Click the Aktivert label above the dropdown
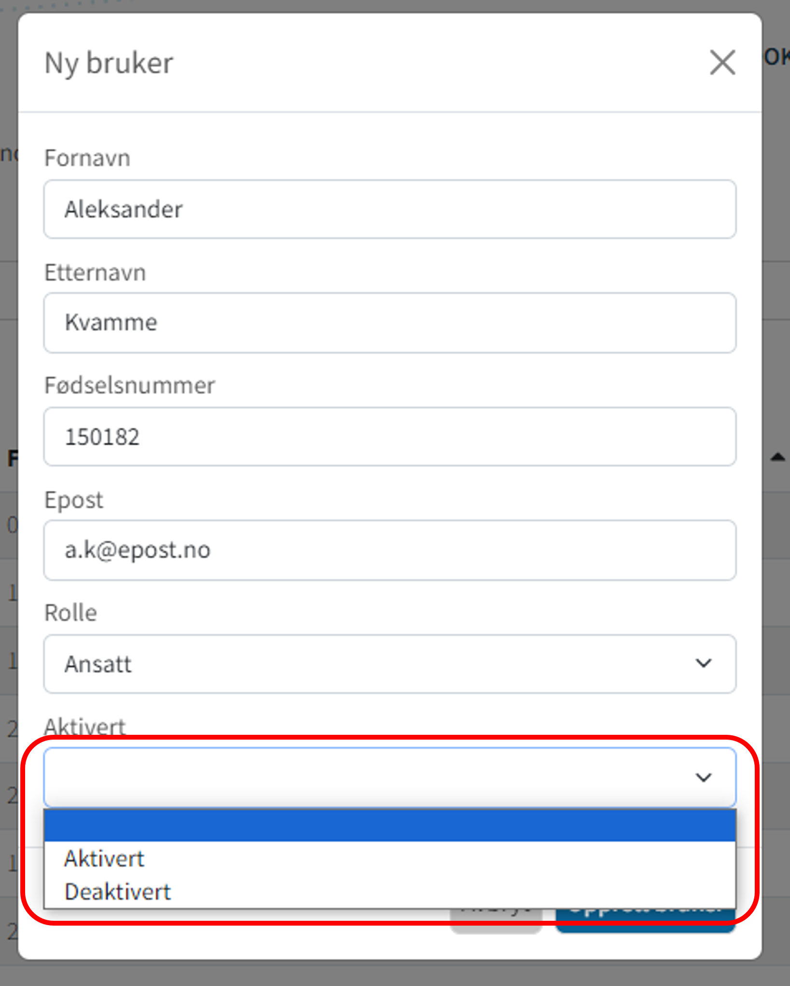 click(85, 726)
